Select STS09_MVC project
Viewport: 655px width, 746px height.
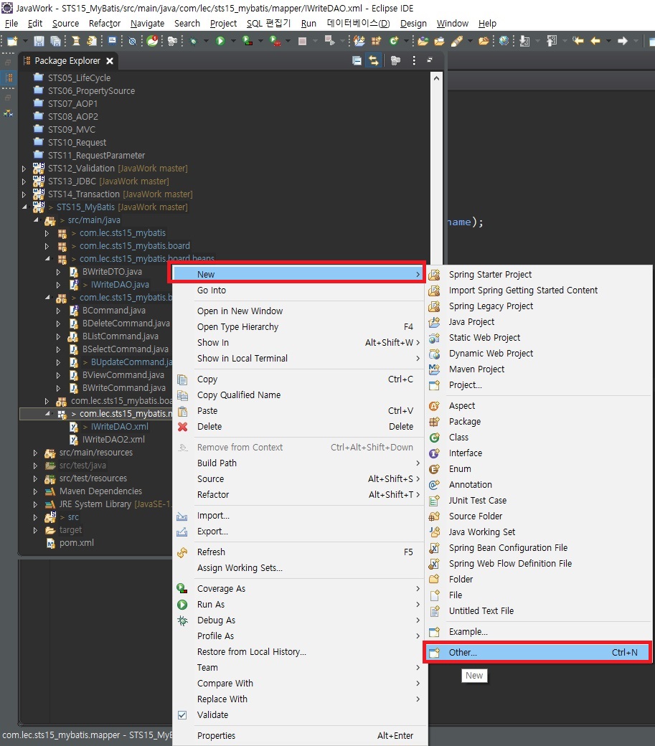71,129
